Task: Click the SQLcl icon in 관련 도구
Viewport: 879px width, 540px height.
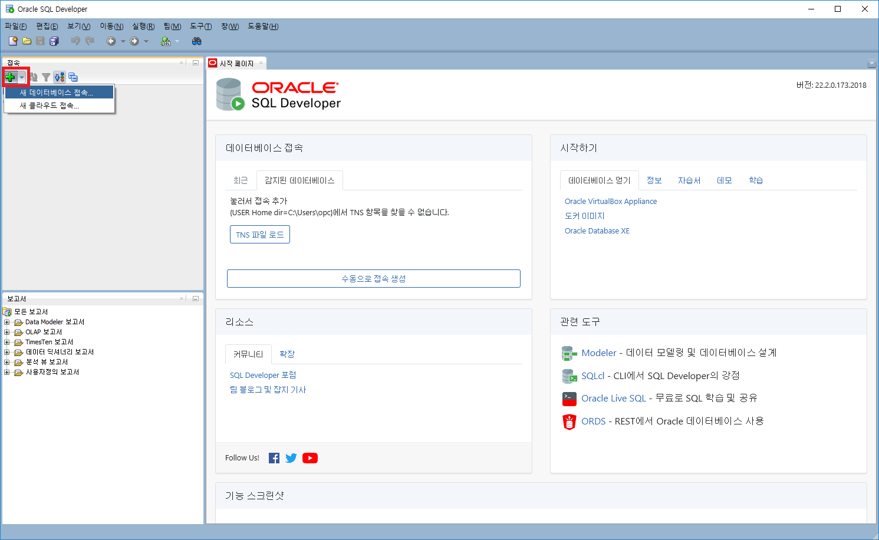Action: coord(569,376)
